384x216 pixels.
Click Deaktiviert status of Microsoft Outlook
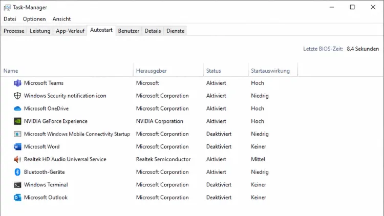pos(219,198)
